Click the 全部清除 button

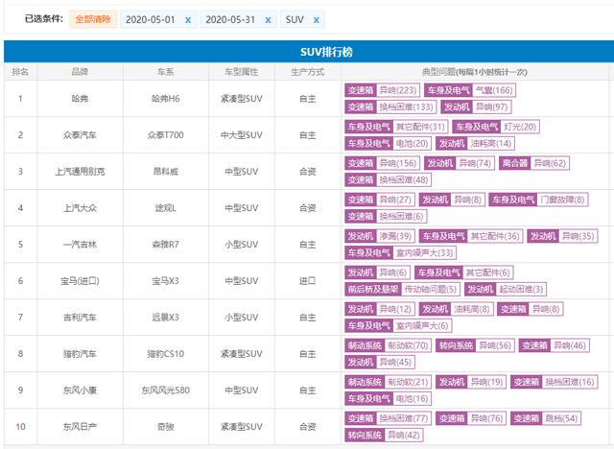93,19
